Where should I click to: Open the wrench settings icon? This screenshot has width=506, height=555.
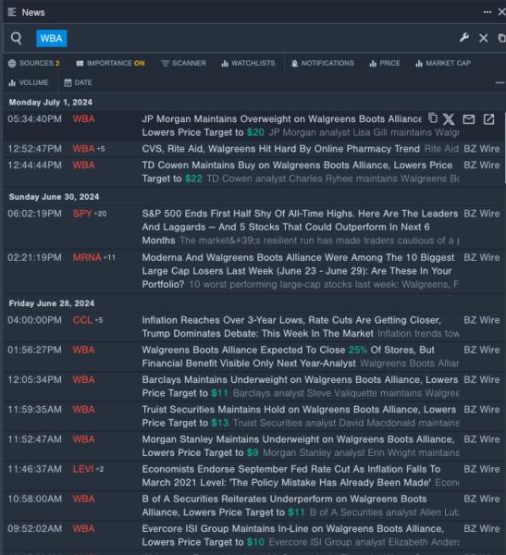[x=464, y=38]
